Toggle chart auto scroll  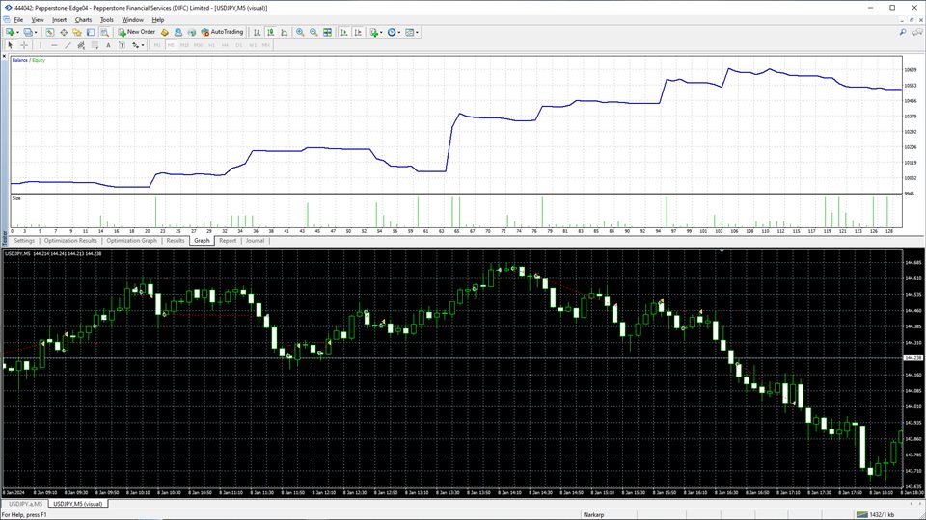pyautogui.click(x=344, y=32)
